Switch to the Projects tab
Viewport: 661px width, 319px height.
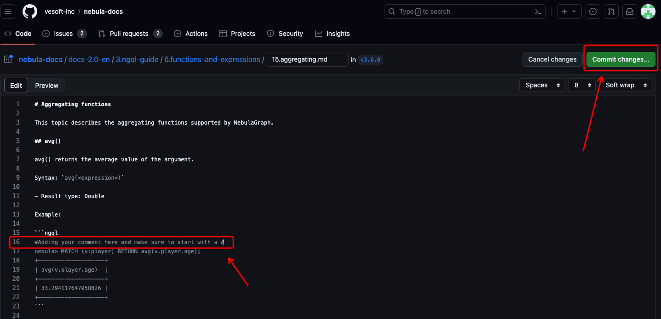coord(237,34)
